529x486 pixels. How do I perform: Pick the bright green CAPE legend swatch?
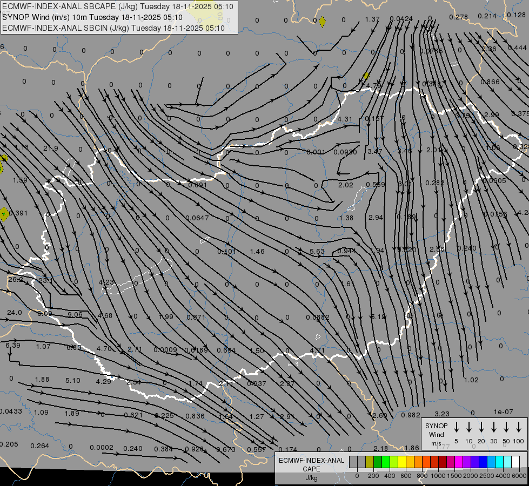(x=386, y=462)
